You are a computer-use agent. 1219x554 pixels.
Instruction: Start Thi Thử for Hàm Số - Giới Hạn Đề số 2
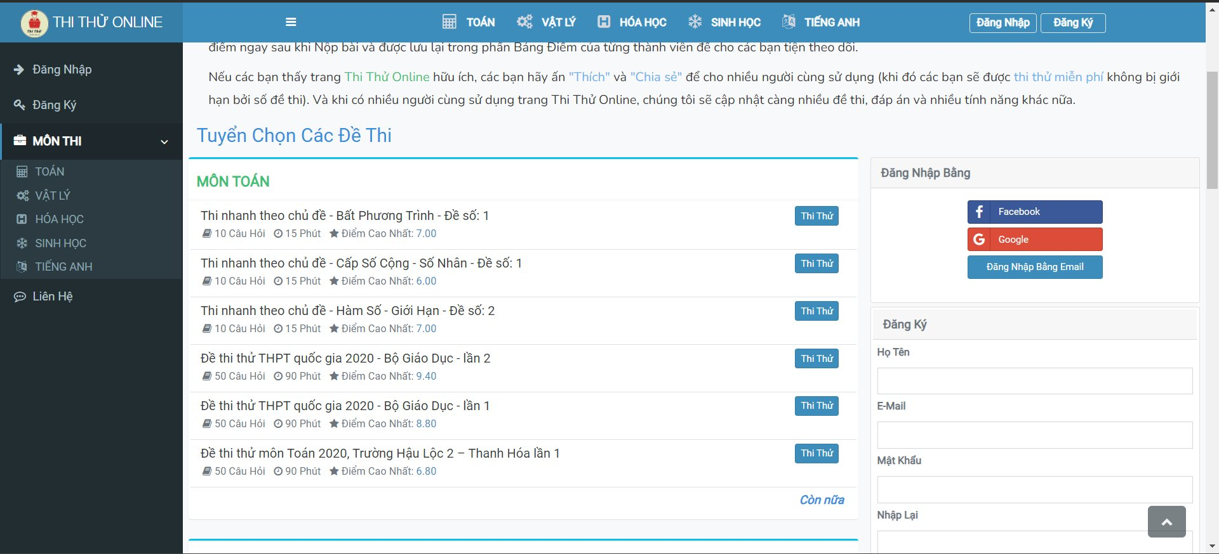click(x=816, y=311)
